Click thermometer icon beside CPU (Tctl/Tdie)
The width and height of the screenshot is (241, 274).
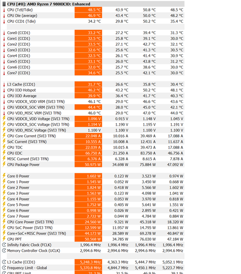tap(4, 10)
